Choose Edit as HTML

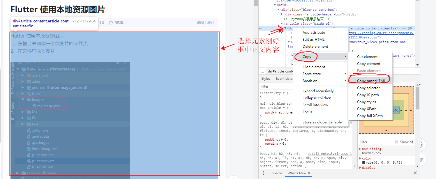pyautogui.click(x=321, y=40)
